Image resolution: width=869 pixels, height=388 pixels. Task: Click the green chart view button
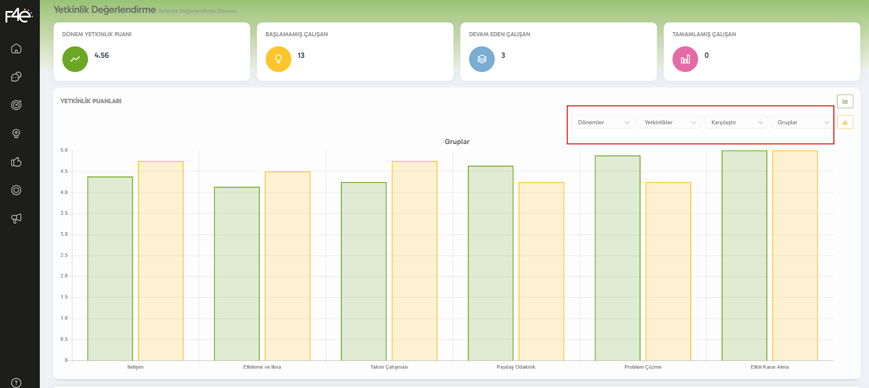(845, 101)
